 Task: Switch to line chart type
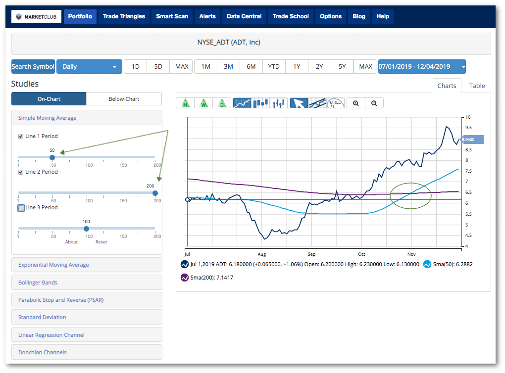coord(242,103)
